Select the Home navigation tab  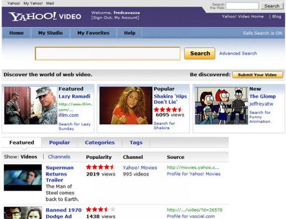(x=17, y=33)
